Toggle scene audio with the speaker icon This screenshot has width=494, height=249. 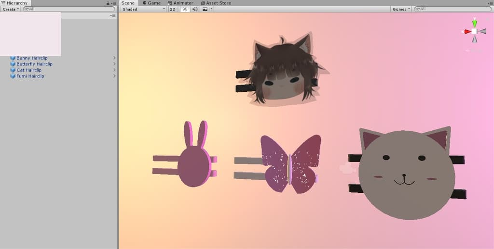[195, 9]
